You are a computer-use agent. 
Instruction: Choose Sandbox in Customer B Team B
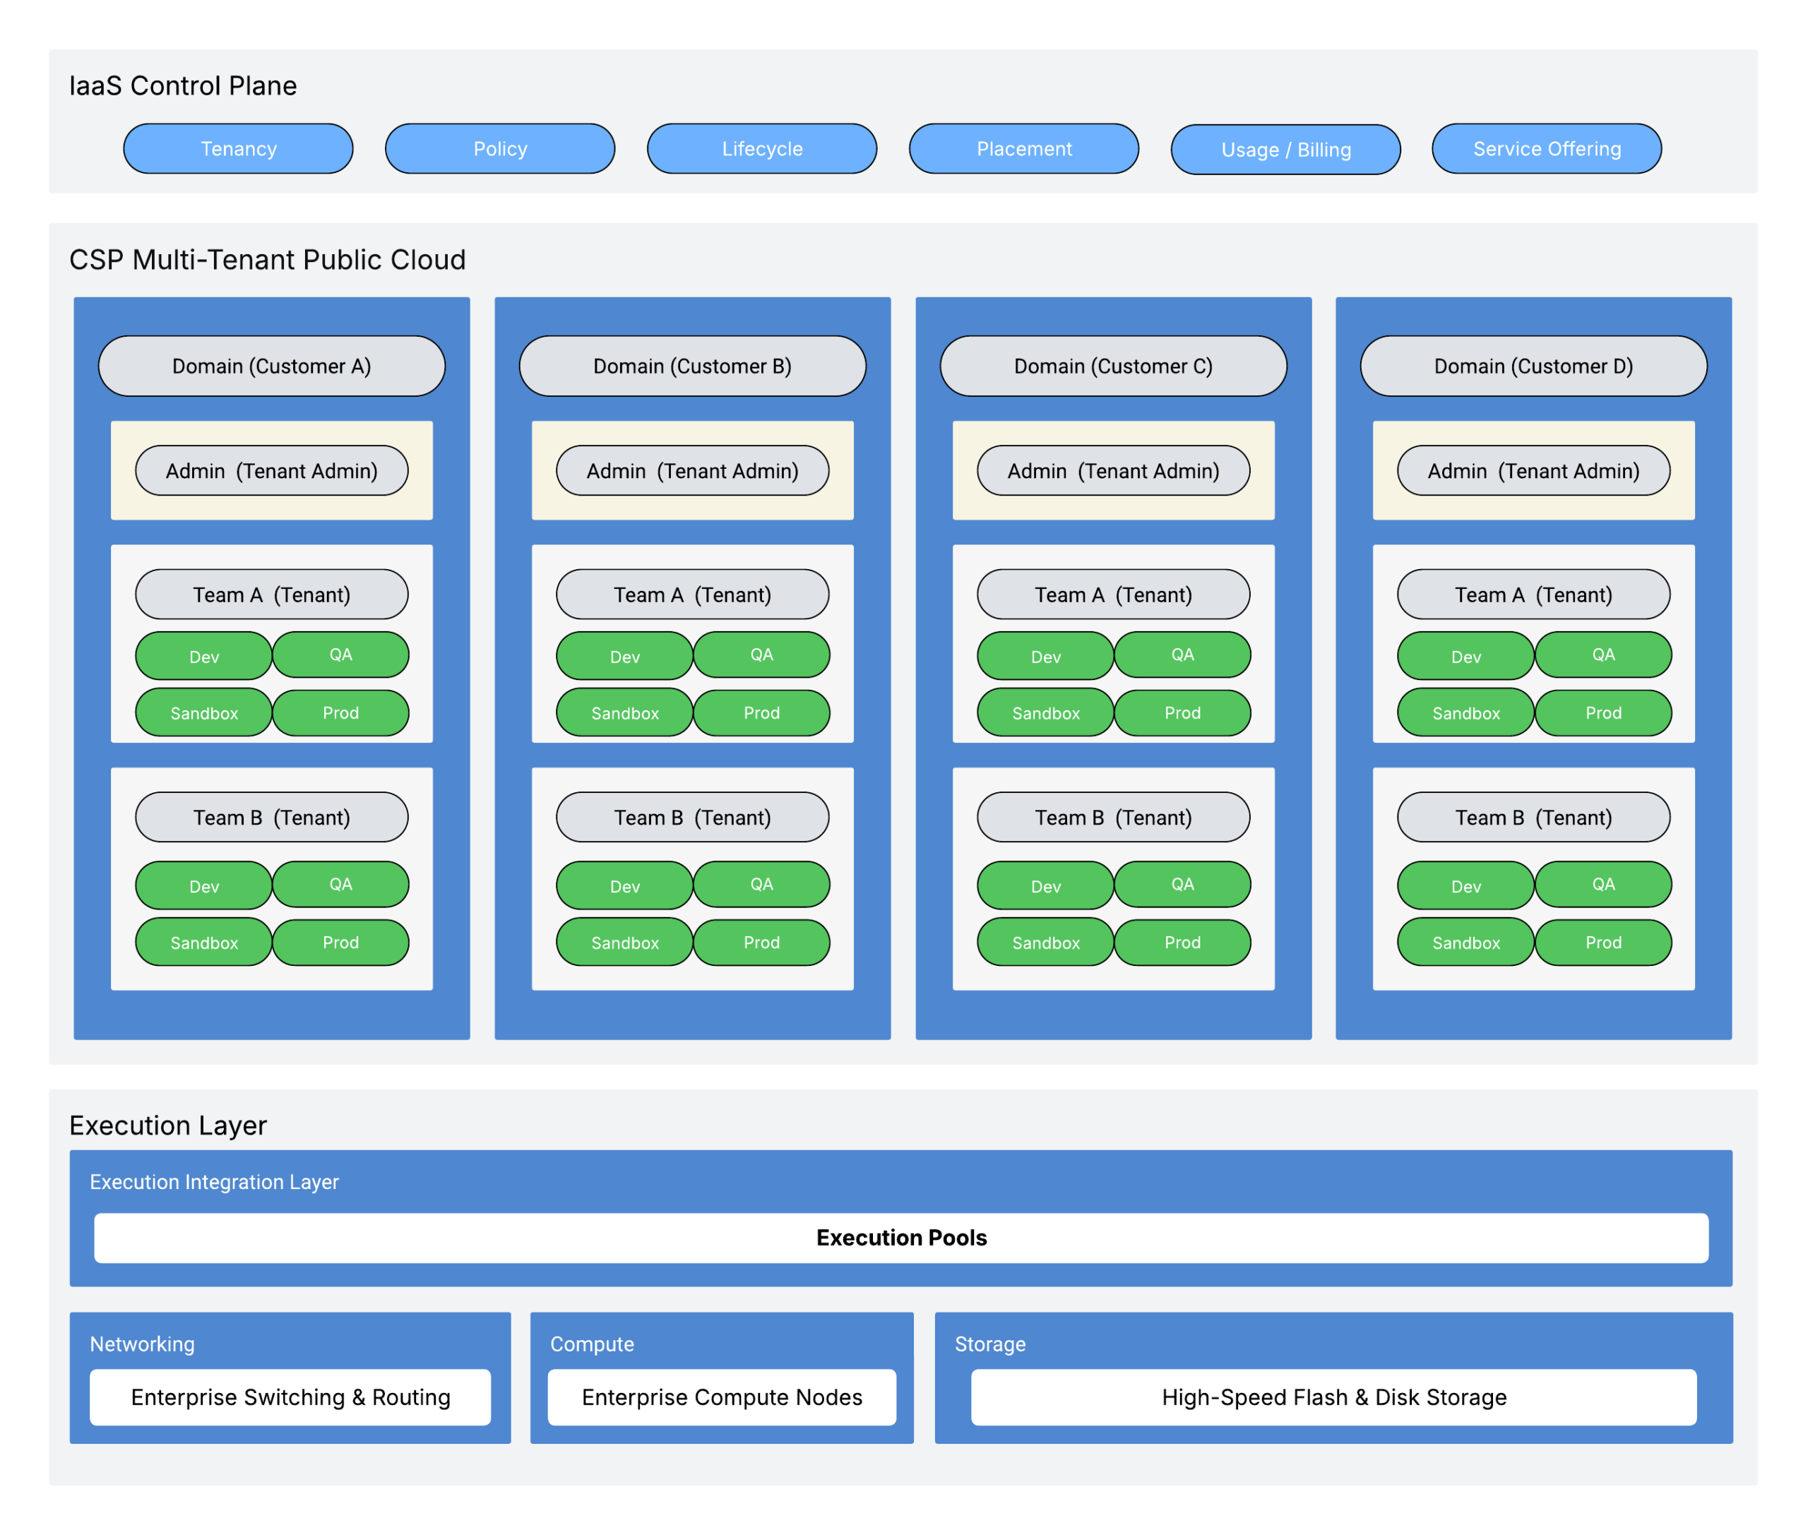(x=625, y=943)
